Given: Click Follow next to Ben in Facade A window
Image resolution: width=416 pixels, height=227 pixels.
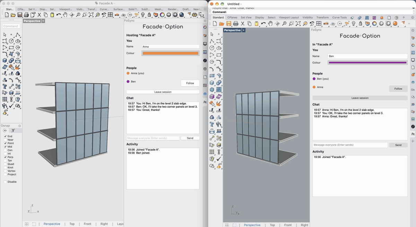Looking at the screenshot, I should click(190, 83).
